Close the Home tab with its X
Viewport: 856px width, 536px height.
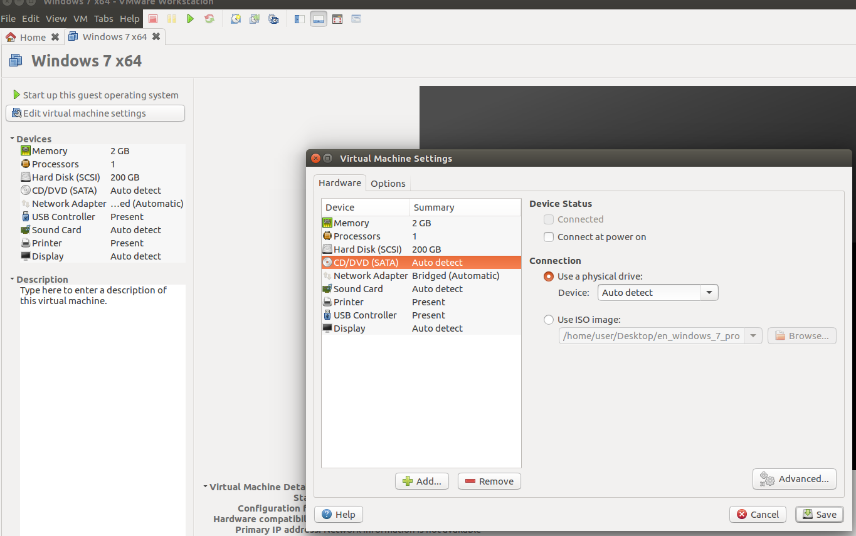pos(55,37)
